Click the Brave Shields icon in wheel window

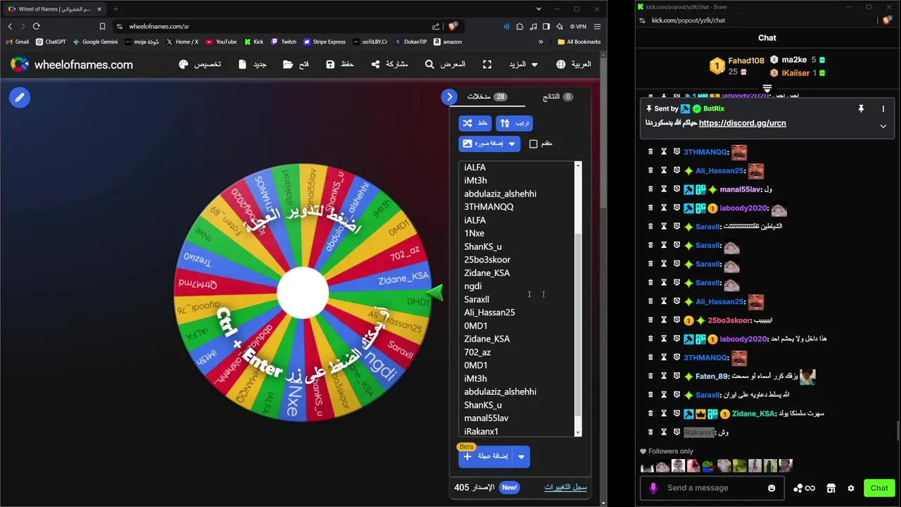tap(454, 26)
